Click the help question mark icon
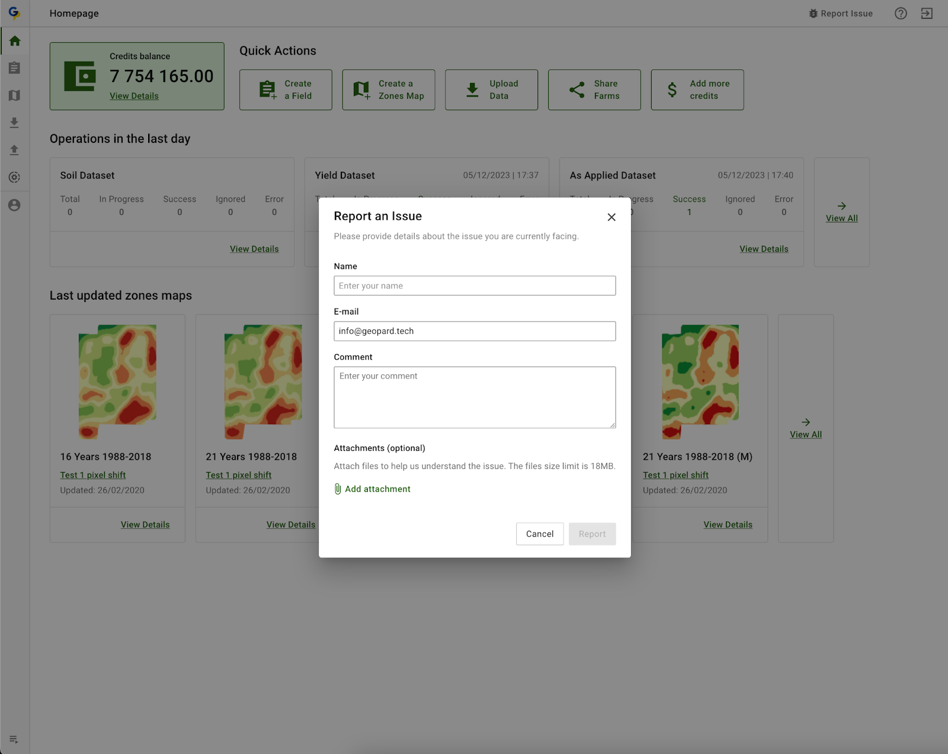 [x=901, y=14]
